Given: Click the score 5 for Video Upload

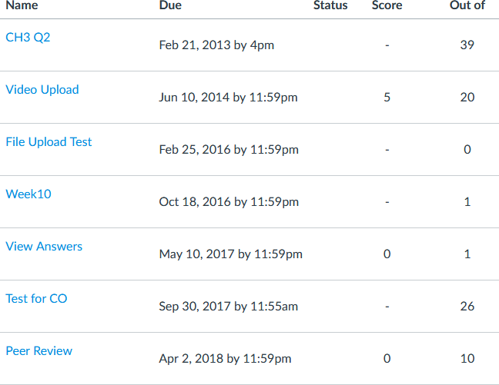Looking at the screenshot, I should coord(387,97).
